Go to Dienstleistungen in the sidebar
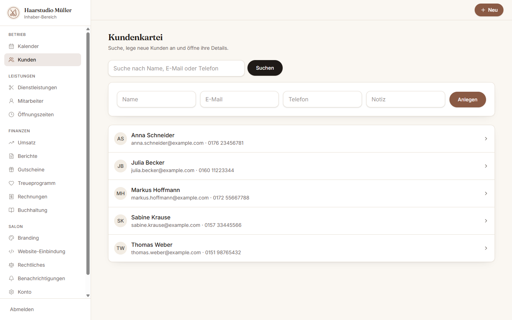Viewport: 512px width, 320px height. [x=43, y=87]
